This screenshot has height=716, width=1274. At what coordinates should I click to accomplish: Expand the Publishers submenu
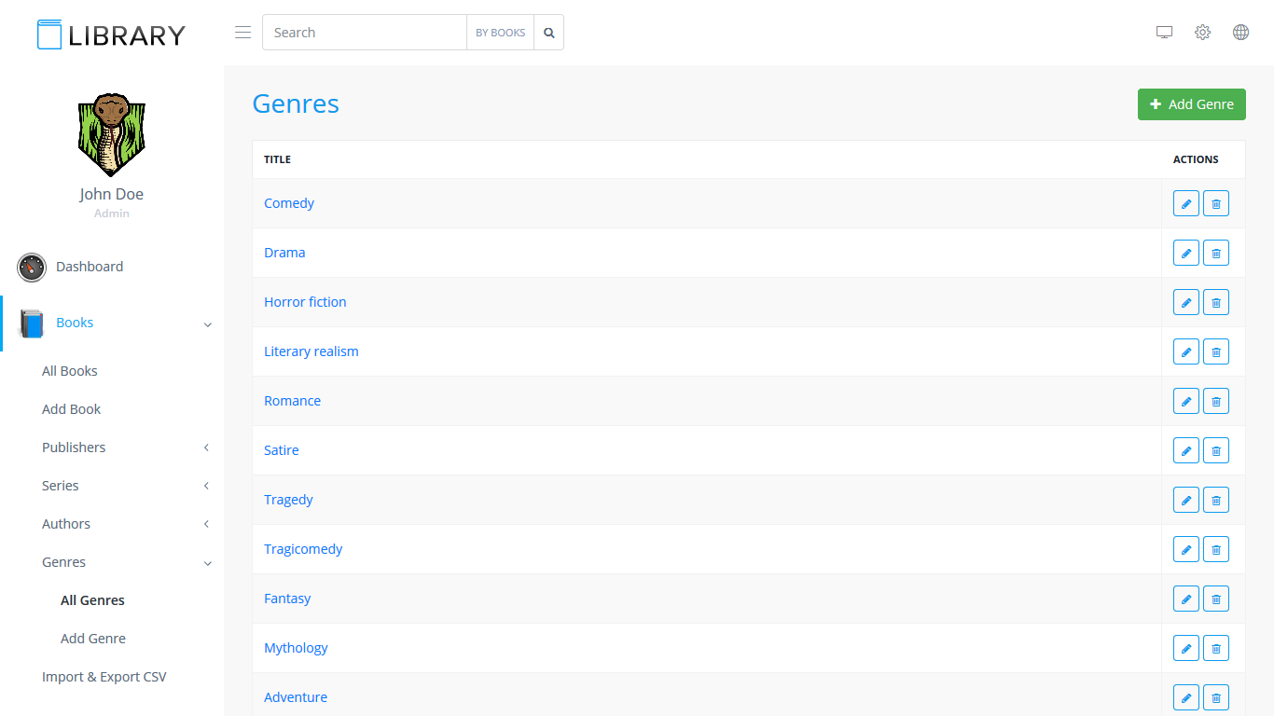74,447
